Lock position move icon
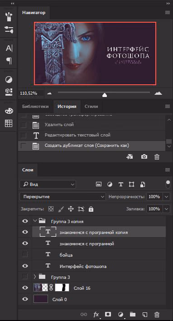 point(71,209)
